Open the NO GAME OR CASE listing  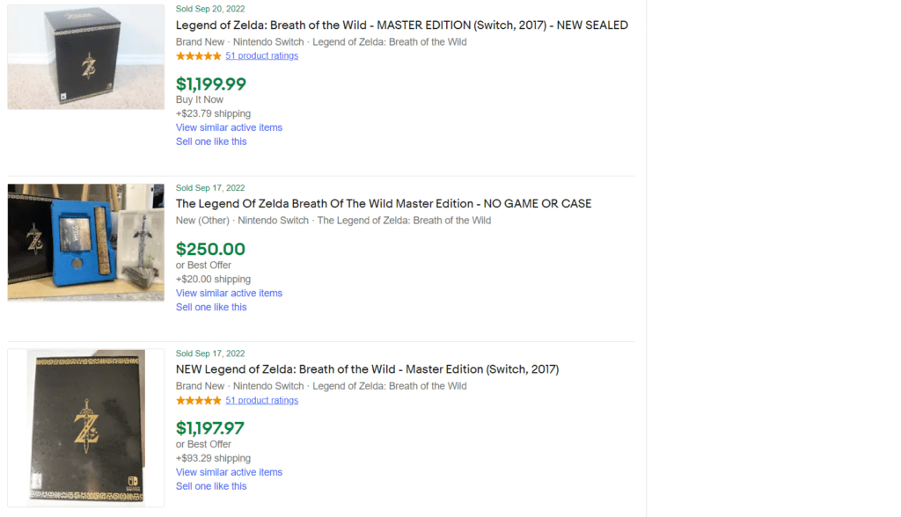(384, 203)
